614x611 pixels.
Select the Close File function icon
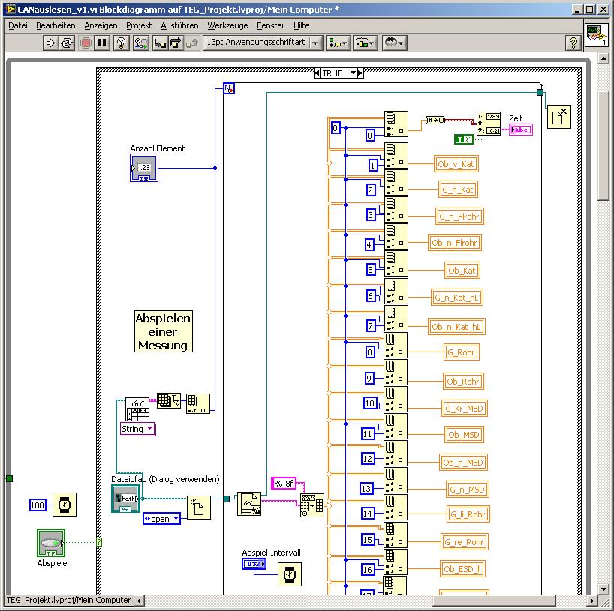click(558, 116)
